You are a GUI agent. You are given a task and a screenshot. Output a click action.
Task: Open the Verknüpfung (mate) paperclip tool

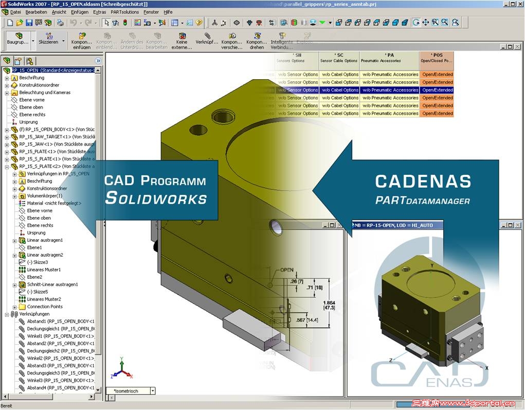coord(207,39)
